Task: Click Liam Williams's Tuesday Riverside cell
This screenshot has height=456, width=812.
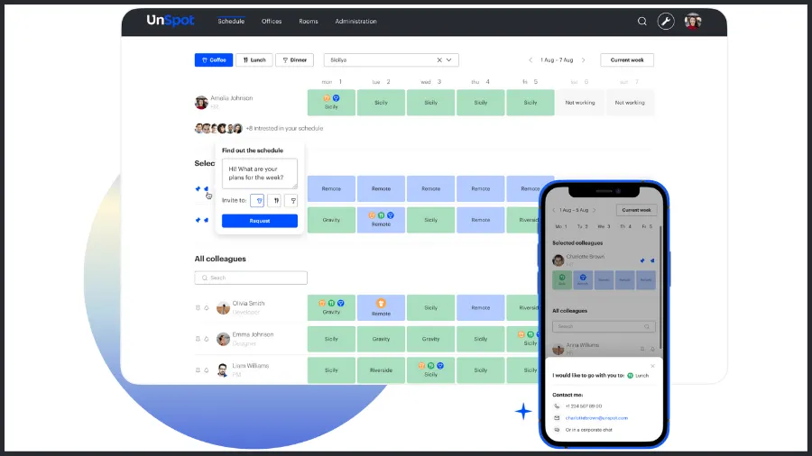Action: [381, 370]
